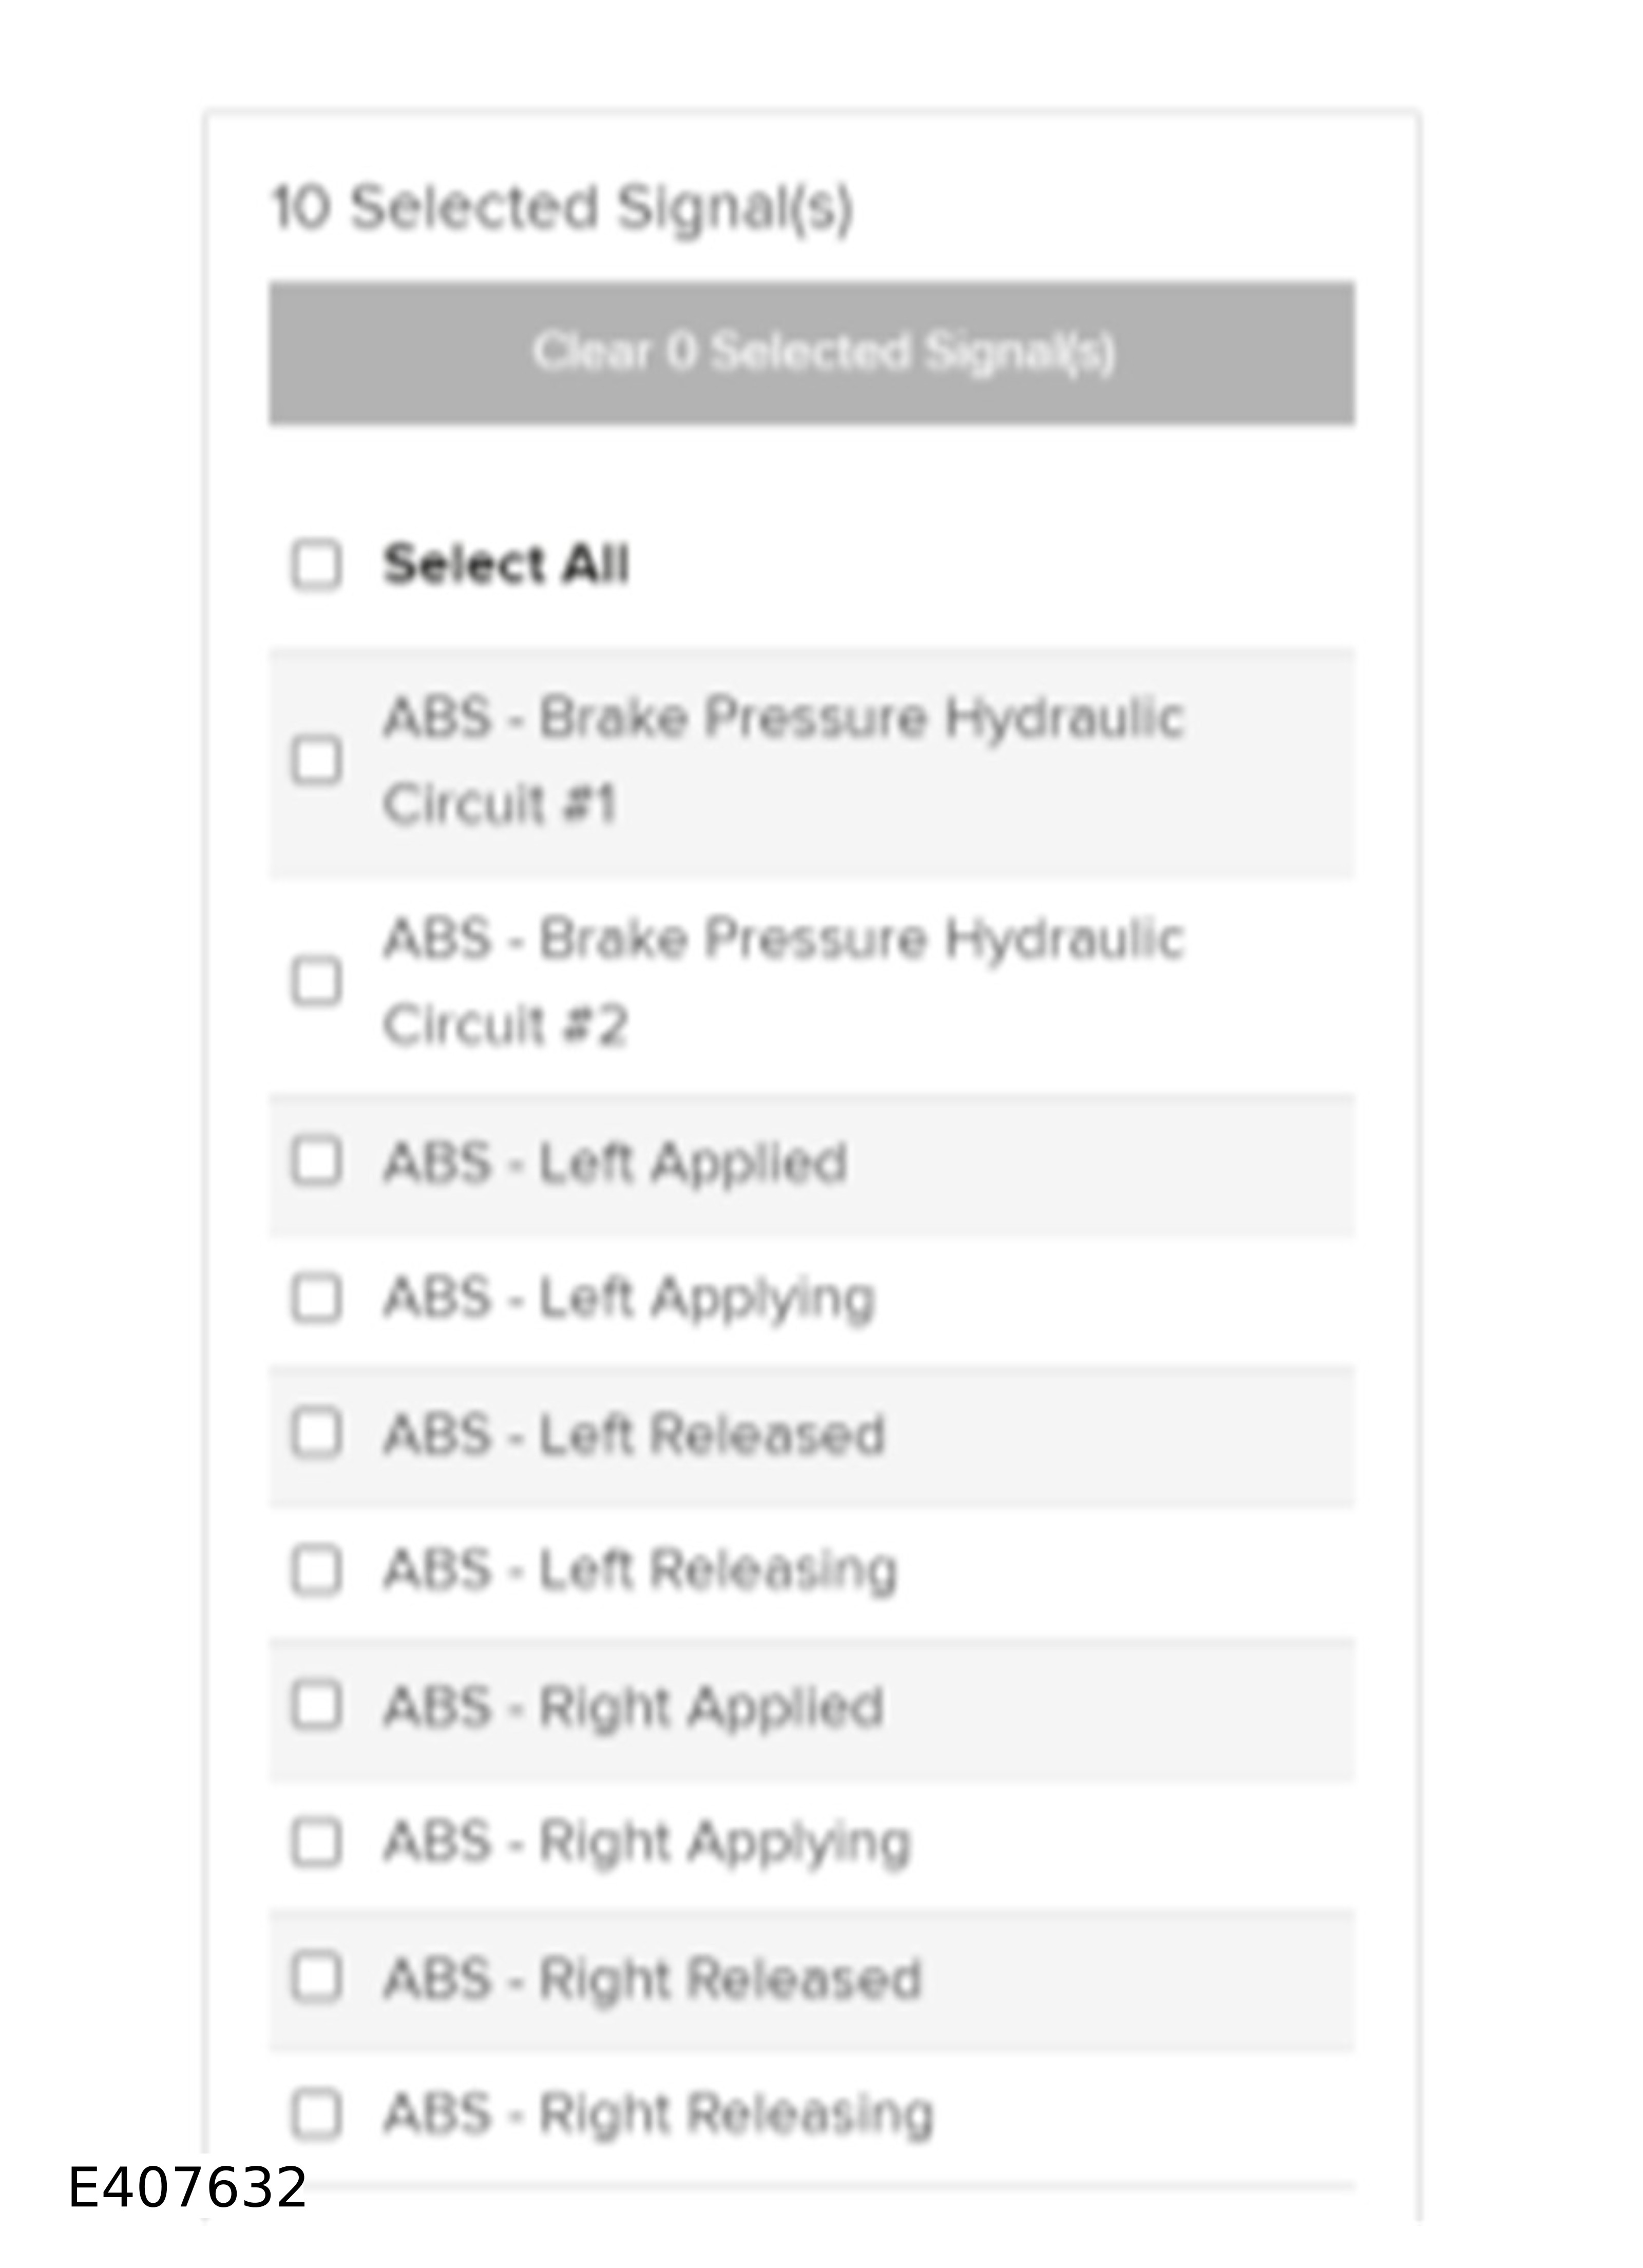Select the ABS - Left Released checkbox
This screenshot has width=1643, height=2268.
point(316,1434)
